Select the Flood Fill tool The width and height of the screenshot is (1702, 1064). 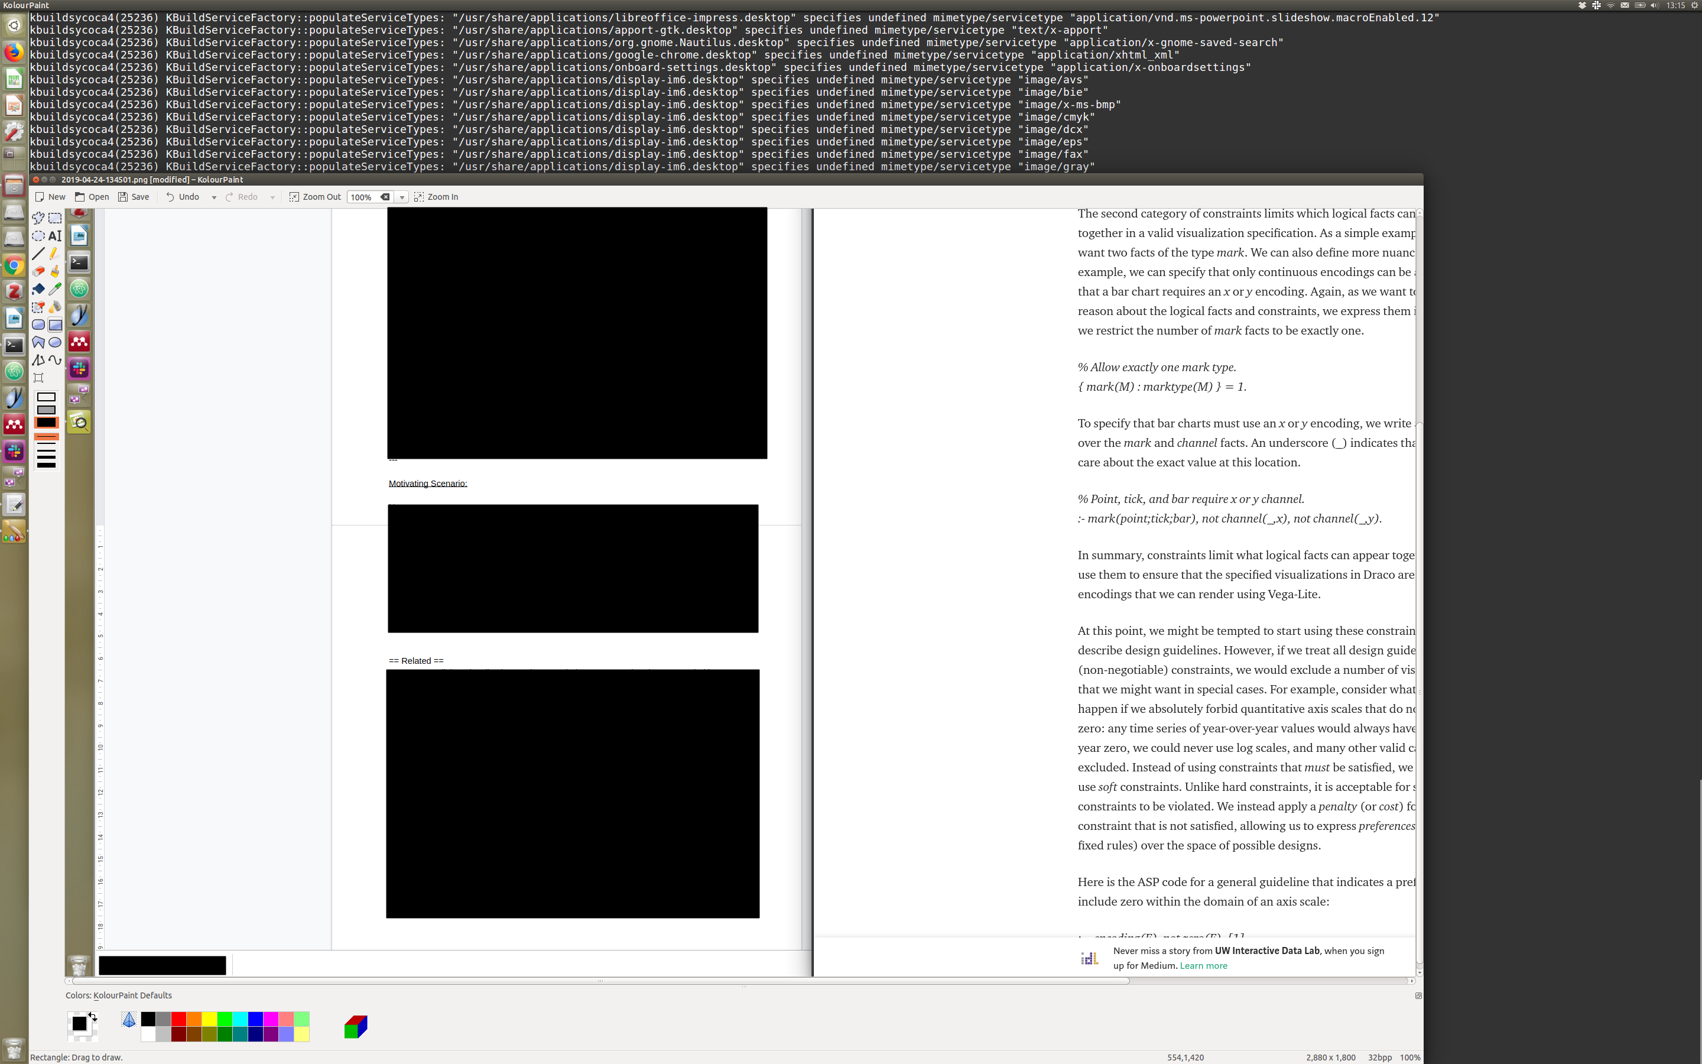point(38,289)
